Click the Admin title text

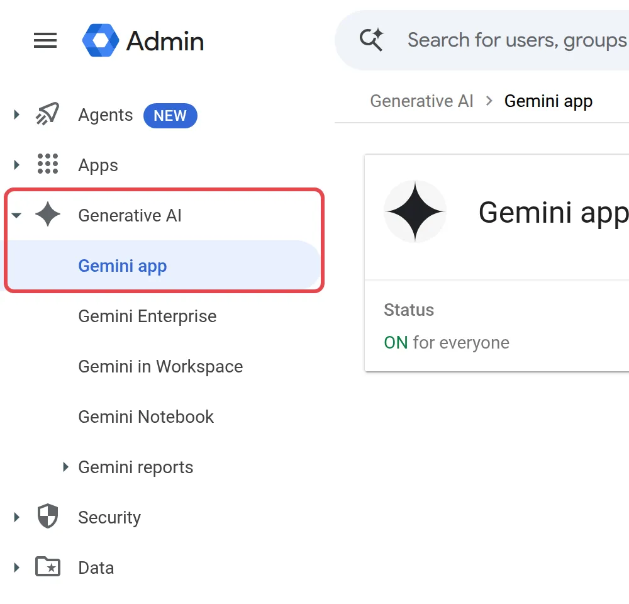[165, 41]
